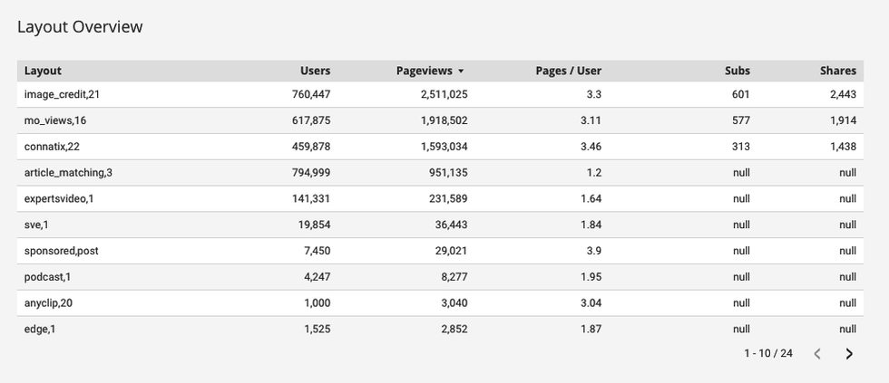
Task: Sort table by Layout column header
Action: (x=43, y=71)
